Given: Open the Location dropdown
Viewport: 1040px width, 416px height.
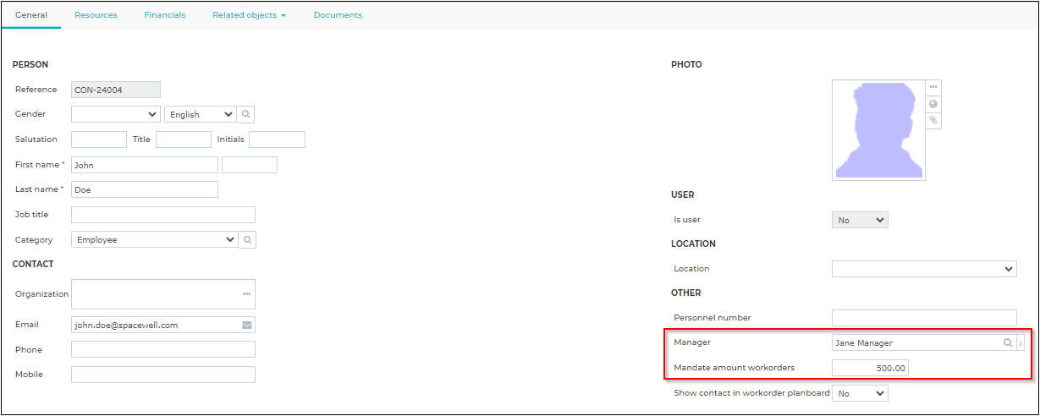Looking at the screenshot, I should point(924,269).
